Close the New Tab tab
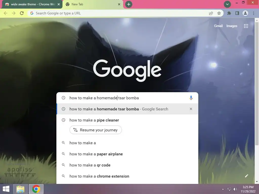Viewport: 259px width, 194px height. [119, 5]
